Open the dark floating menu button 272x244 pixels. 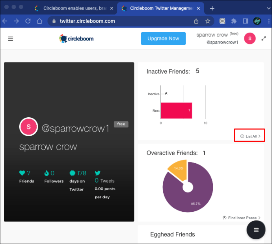coord(256,230)
